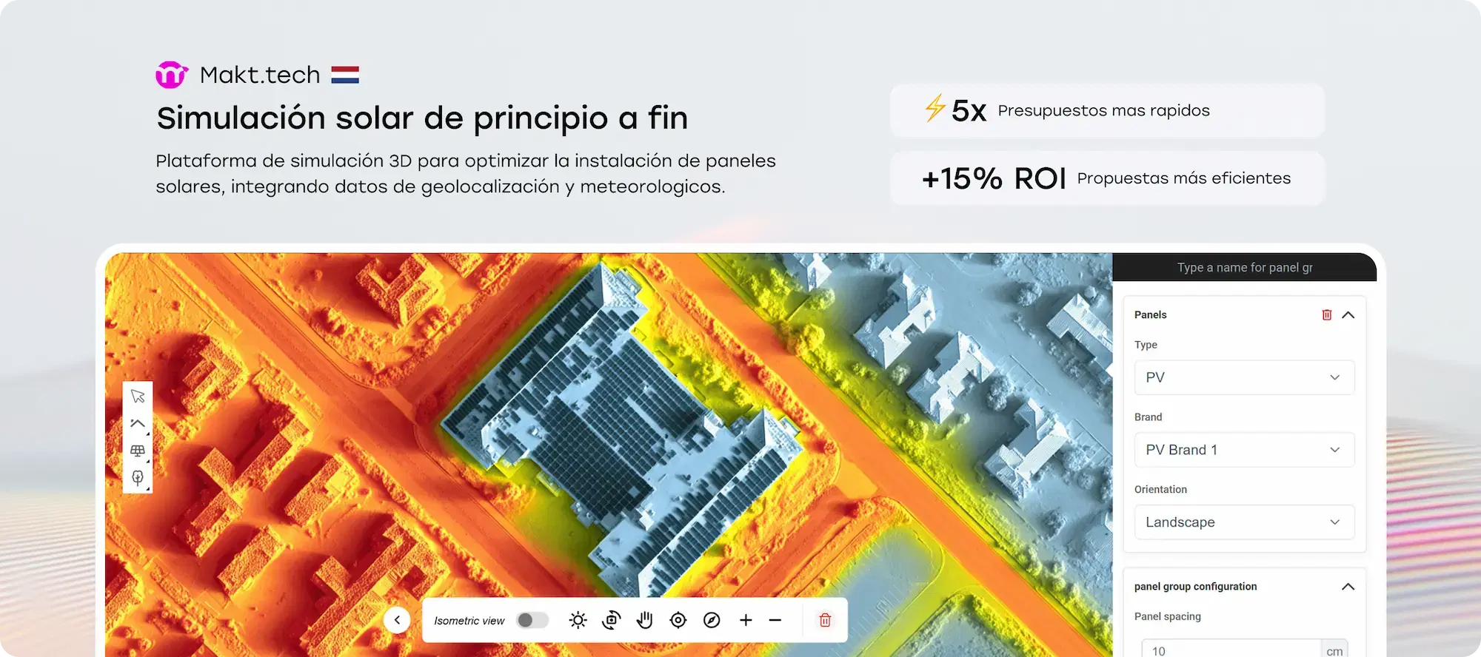This screenshot has width=1481, height=657.
Task: Activate the rotate camera view icon
Action: 611,620
